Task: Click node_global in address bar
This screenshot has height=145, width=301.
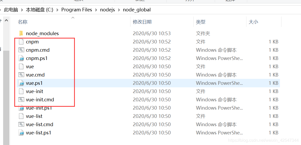Action: 137,10
